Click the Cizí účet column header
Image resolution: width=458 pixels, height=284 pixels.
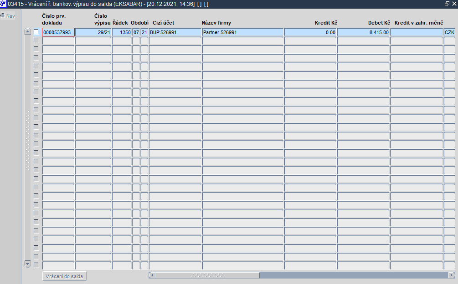pos(163,23)
